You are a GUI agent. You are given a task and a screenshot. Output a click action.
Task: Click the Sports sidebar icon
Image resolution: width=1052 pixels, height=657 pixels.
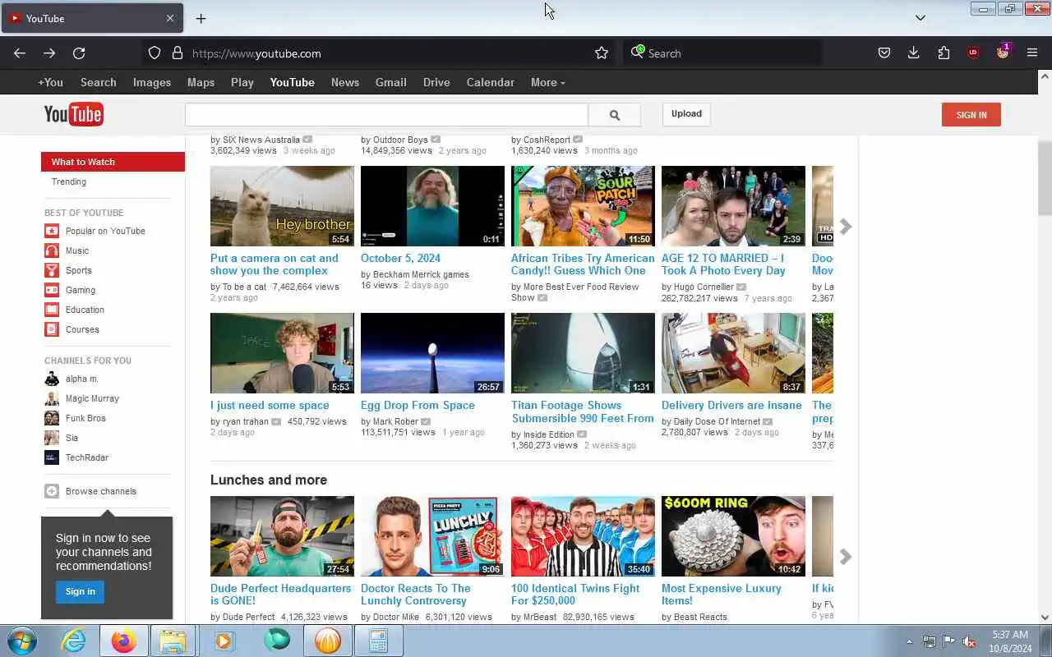pyautogui.click(x=52, y=270)
